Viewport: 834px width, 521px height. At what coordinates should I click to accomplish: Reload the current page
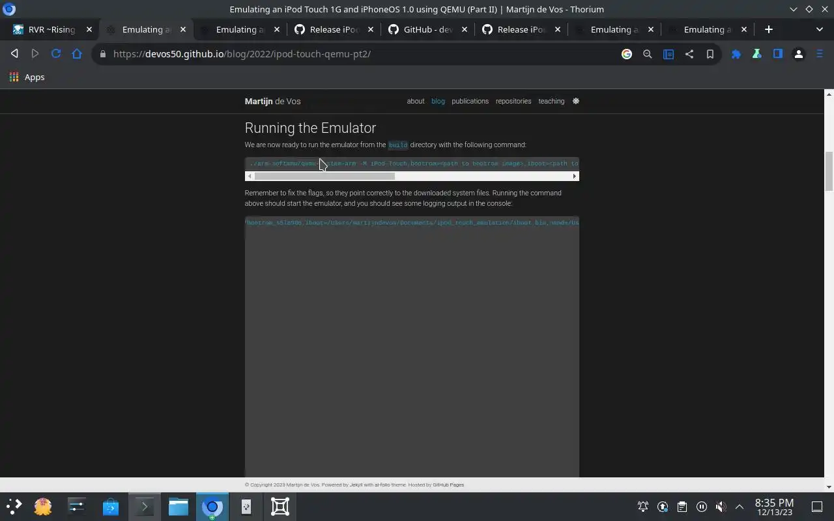point(56,54)
